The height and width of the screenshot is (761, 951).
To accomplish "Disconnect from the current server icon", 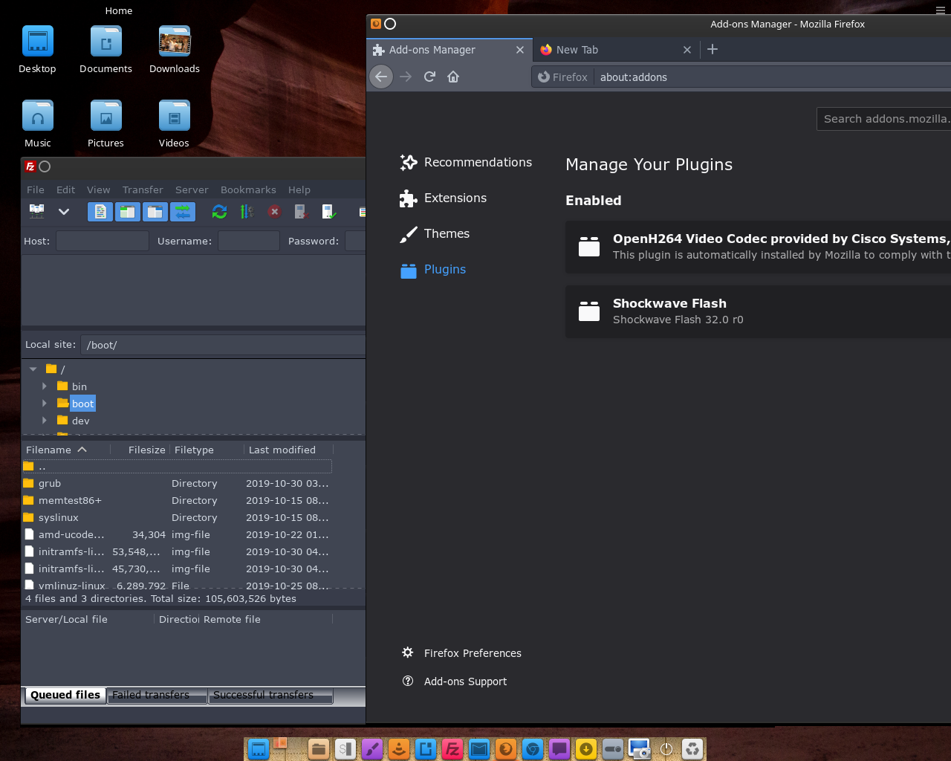I will pos(301,212).
